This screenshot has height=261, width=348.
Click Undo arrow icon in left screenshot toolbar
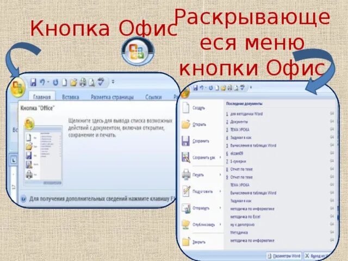pyautogui.click(x=42, y=82)
